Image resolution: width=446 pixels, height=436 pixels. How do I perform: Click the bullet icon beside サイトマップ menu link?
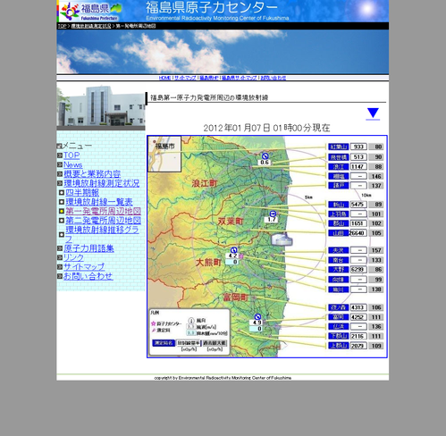(60, 267)
